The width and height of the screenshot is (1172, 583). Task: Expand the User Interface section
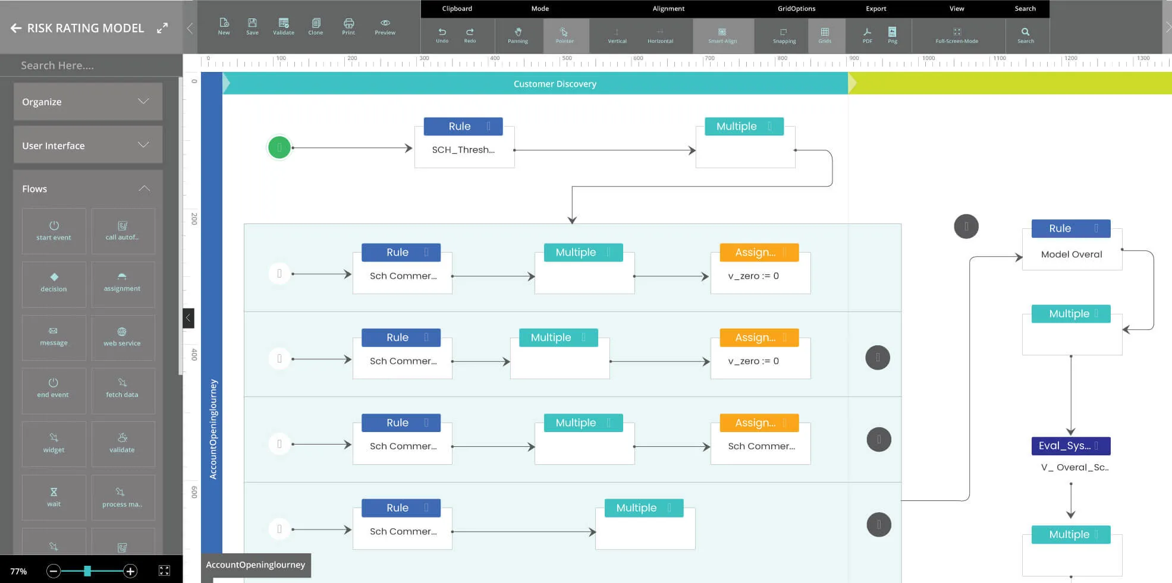(87, 145)
